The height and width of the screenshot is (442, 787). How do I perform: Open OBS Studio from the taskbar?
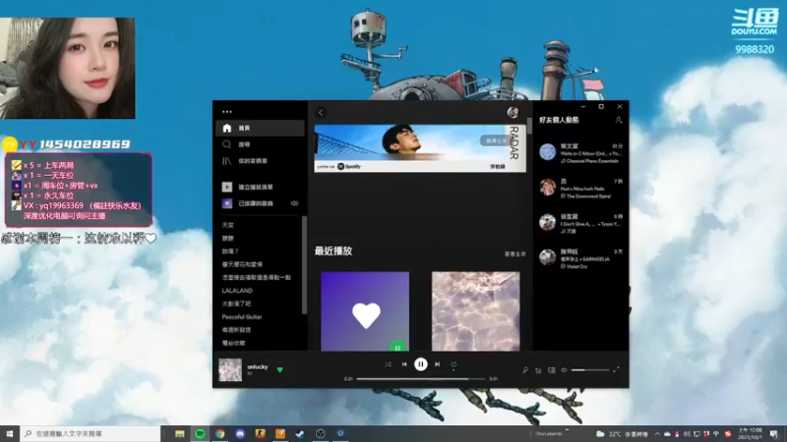(x=321, y=433)
